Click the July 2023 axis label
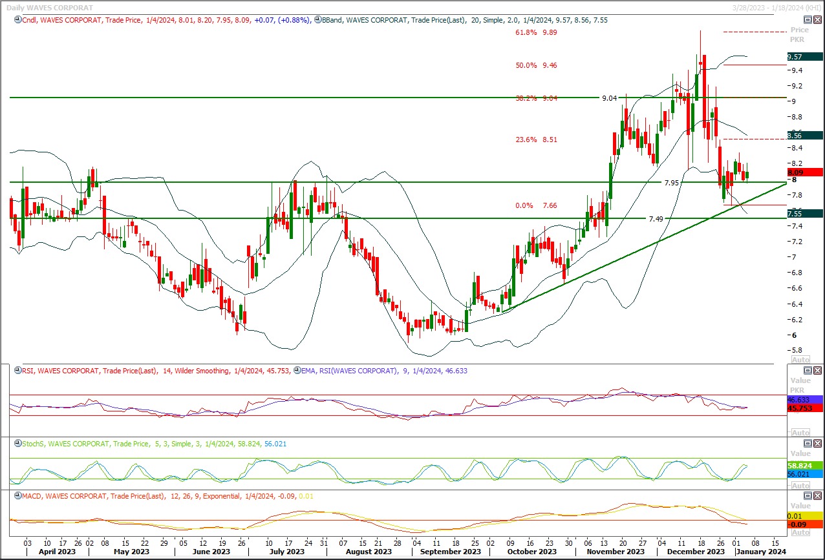Viewport: 825px width, 560px height. 287,552
